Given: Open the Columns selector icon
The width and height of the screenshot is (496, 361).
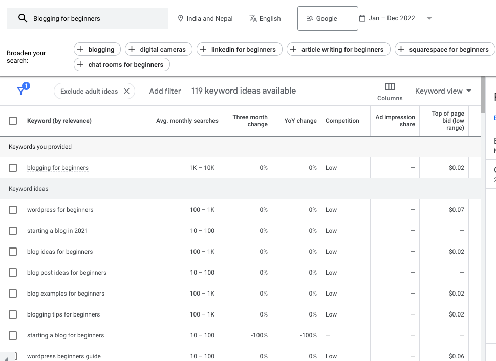Looking at the screenshot, I should 390,86.
